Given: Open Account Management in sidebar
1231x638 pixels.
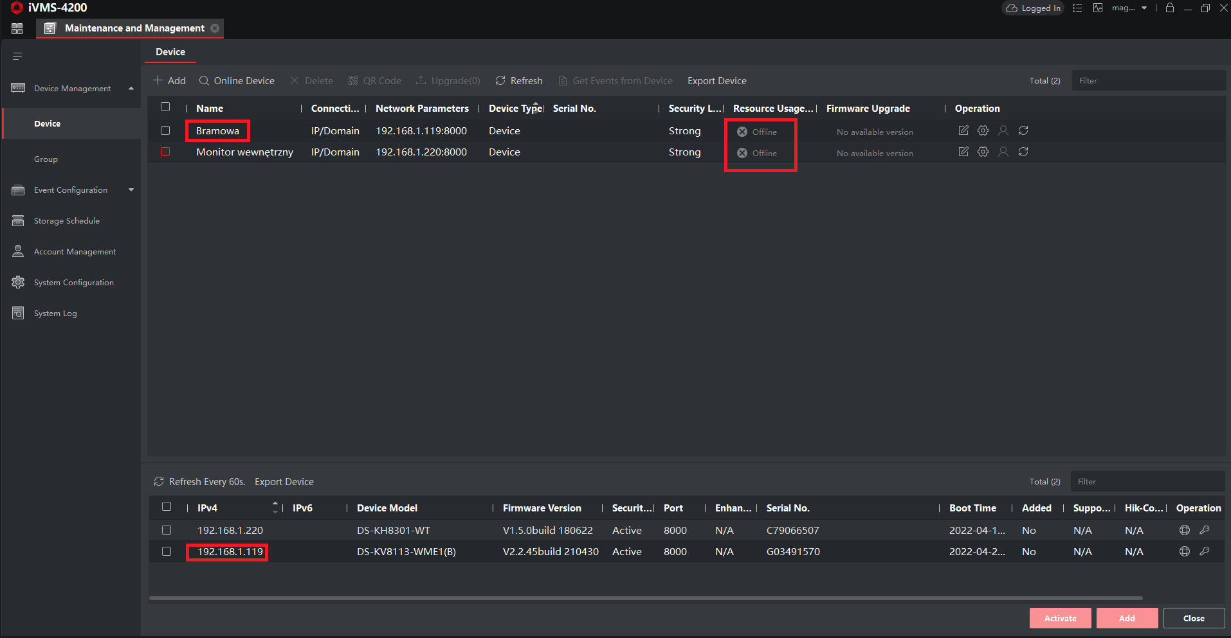Looking at the screenshot, I should pos(75,252).
